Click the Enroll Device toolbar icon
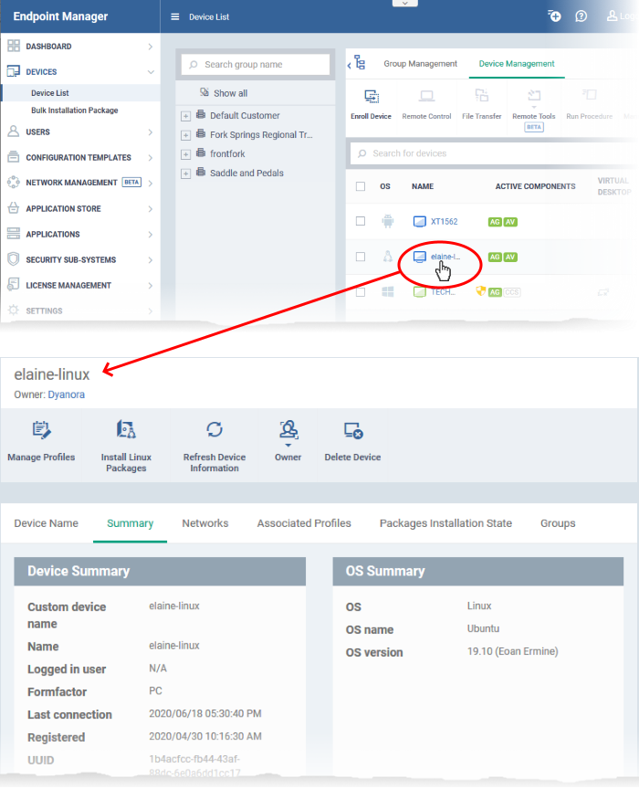639x789 pixels. click(372, 96)
